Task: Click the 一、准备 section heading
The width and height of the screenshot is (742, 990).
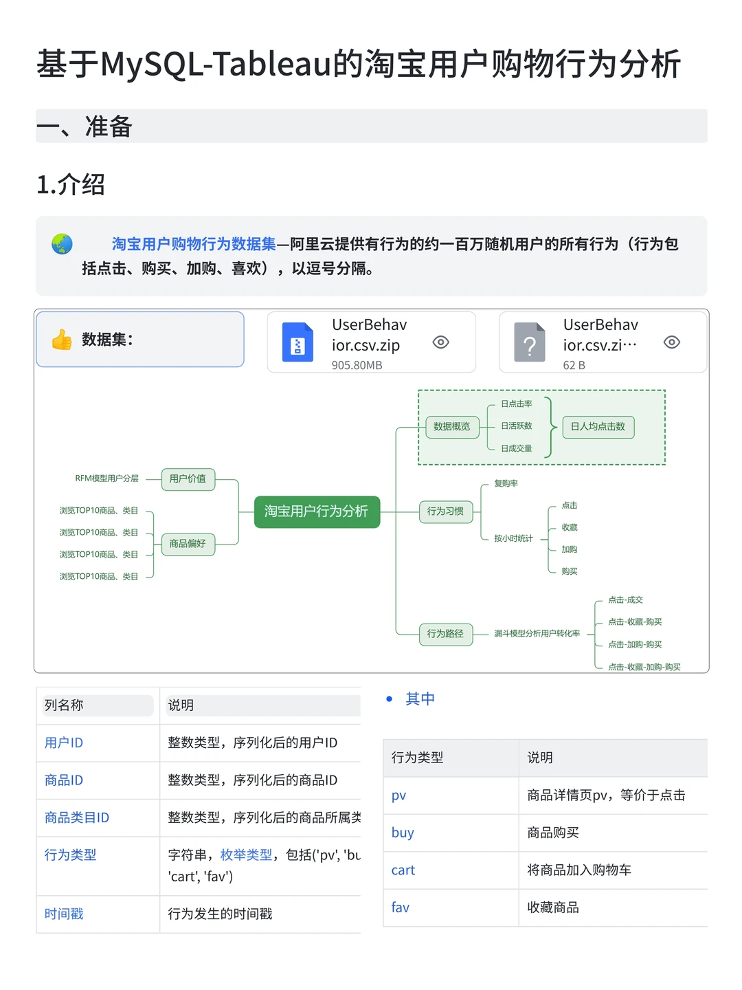Action: click(372, 126)
